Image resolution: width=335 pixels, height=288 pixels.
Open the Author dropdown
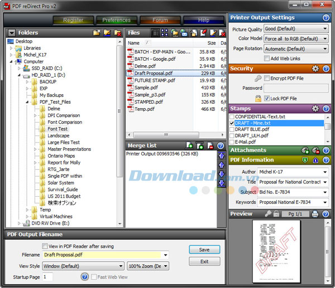[x=325, y=172]
